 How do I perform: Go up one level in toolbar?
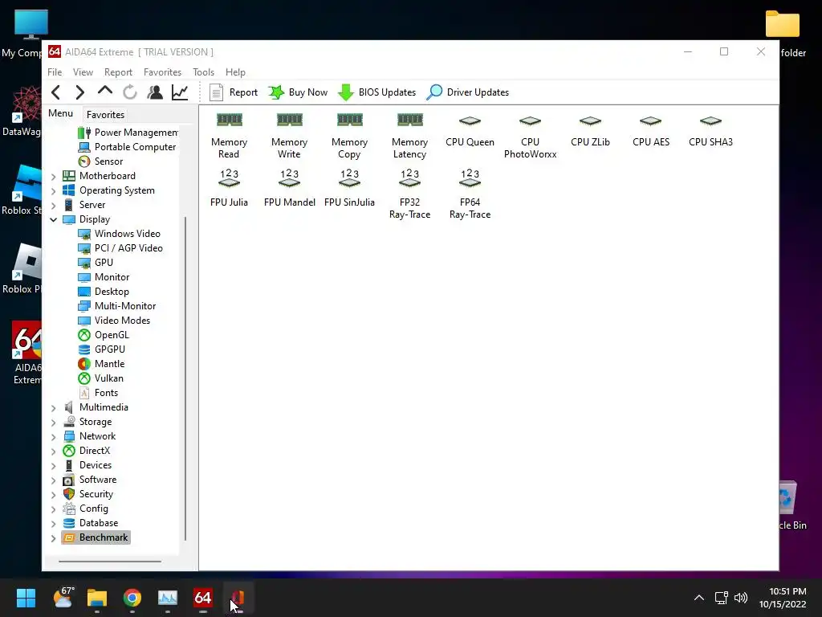(105, 92)
